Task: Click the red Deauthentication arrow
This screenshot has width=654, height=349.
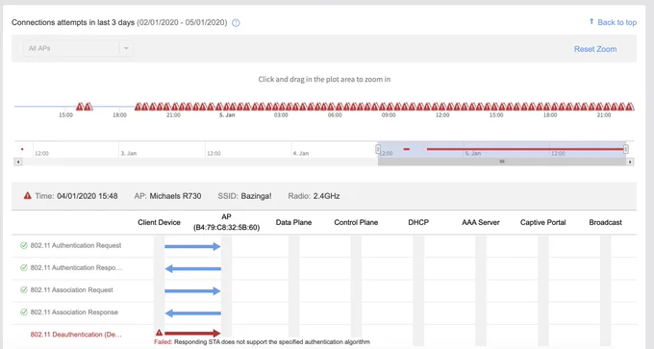Action: [192, 334]
